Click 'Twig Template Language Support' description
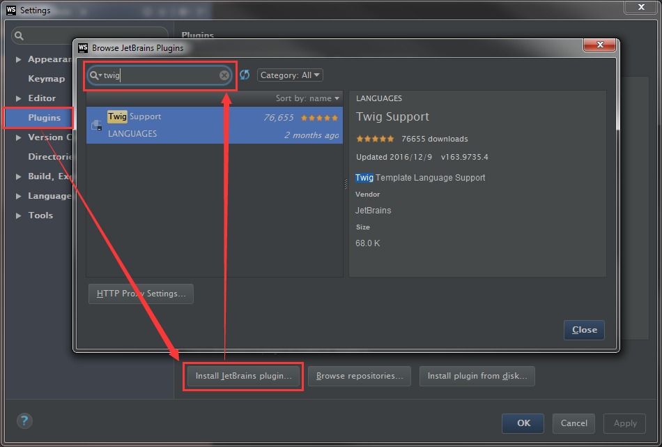Image resolution: width=662 pixels, height=447 pixels. 420,177
